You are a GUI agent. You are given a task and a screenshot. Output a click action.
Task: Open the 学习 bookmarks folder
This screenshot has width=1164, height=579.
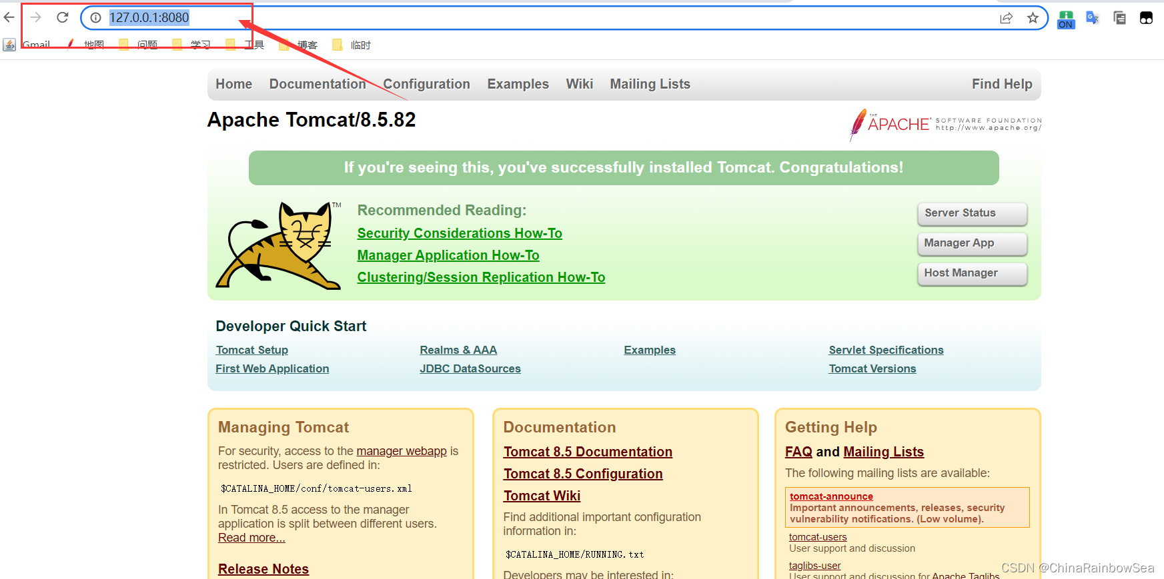191,45
